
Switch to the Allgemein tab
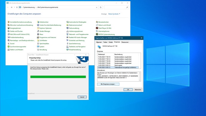click(99, 42)
